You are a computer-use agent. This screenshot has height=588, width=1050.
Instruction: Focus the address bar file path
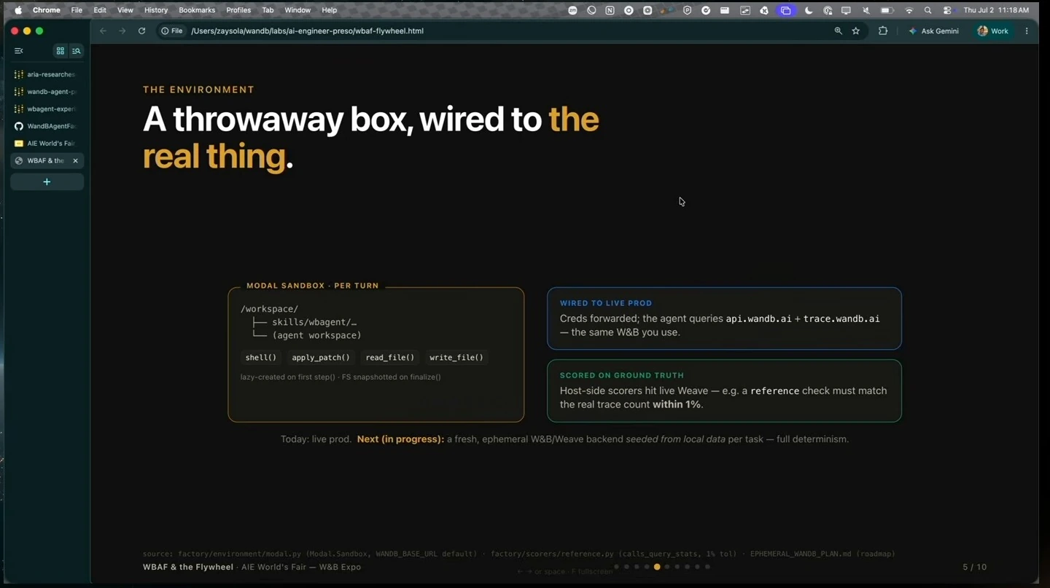point(307,31)
